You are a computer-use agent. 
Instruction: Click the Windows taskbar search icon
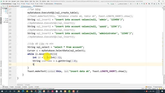6,91
